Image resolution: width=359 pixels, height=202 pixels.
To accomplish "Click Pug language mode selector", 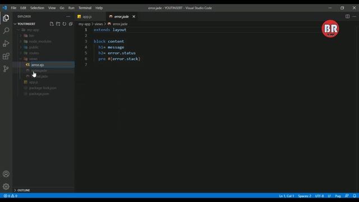I will pyautogui.click(x=338, y=196).
